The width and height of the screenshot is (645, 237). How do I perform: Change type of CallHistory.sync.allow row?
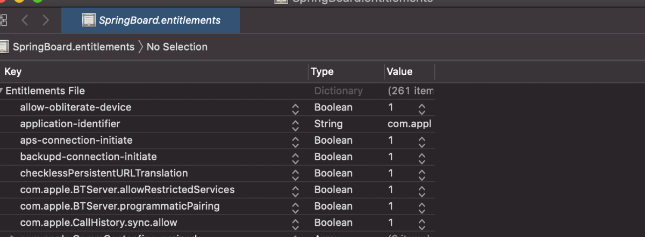333,223
